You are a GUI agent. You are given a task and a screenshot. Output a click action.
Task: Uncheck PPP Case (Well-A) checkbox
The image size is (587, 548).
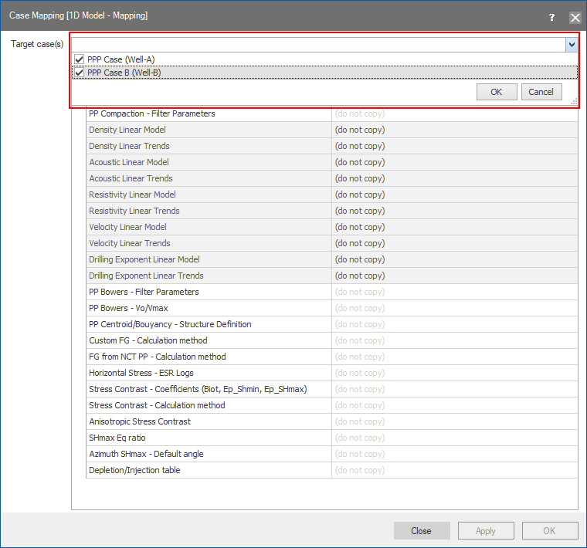(79, 59)
